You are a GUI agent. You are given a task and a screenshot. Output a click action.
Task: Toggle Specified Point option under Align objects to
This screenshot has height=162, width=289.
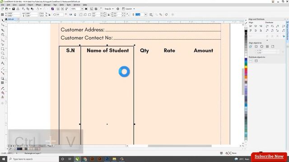point(273,47)
